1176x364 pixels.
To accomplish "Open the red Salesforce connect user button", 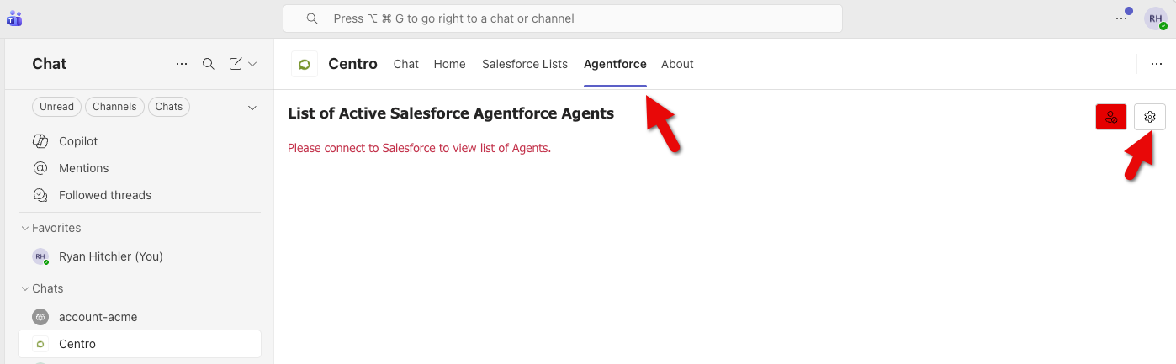I will [x=1110, y=118].
